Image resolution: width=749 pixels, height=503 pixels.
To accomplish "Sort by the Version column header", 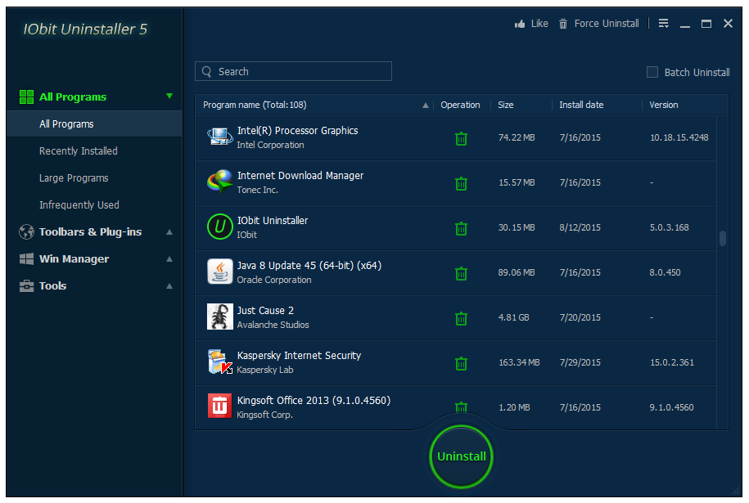I will tap(664, 105).
